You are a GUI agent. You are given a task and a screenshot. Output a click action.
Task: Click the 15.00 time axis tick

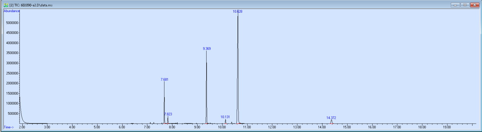click(347, 127)
